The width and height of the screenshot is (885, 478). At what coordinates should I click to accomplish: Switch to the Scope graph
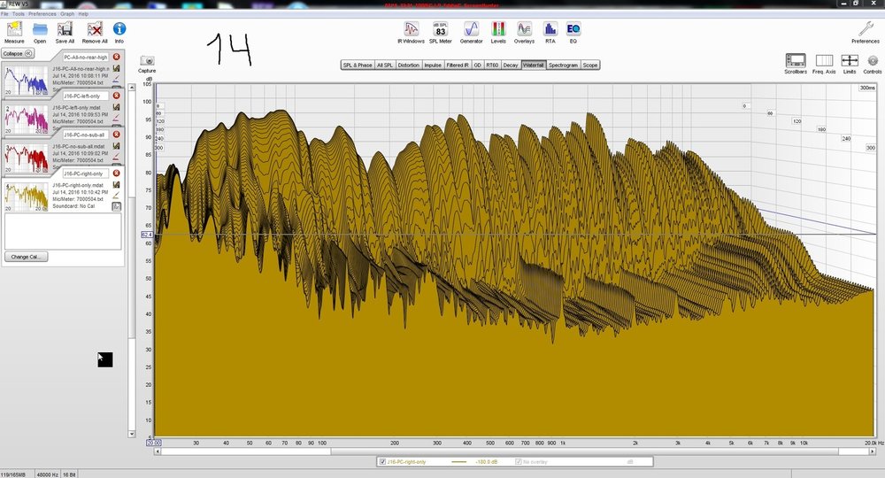pos(589,65)
